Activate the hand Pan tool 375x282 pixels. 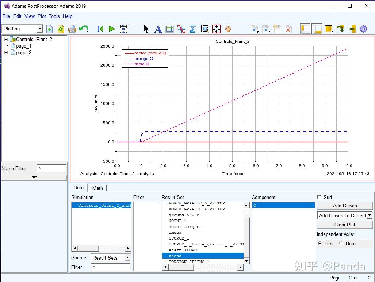click(x=228, y=29)
